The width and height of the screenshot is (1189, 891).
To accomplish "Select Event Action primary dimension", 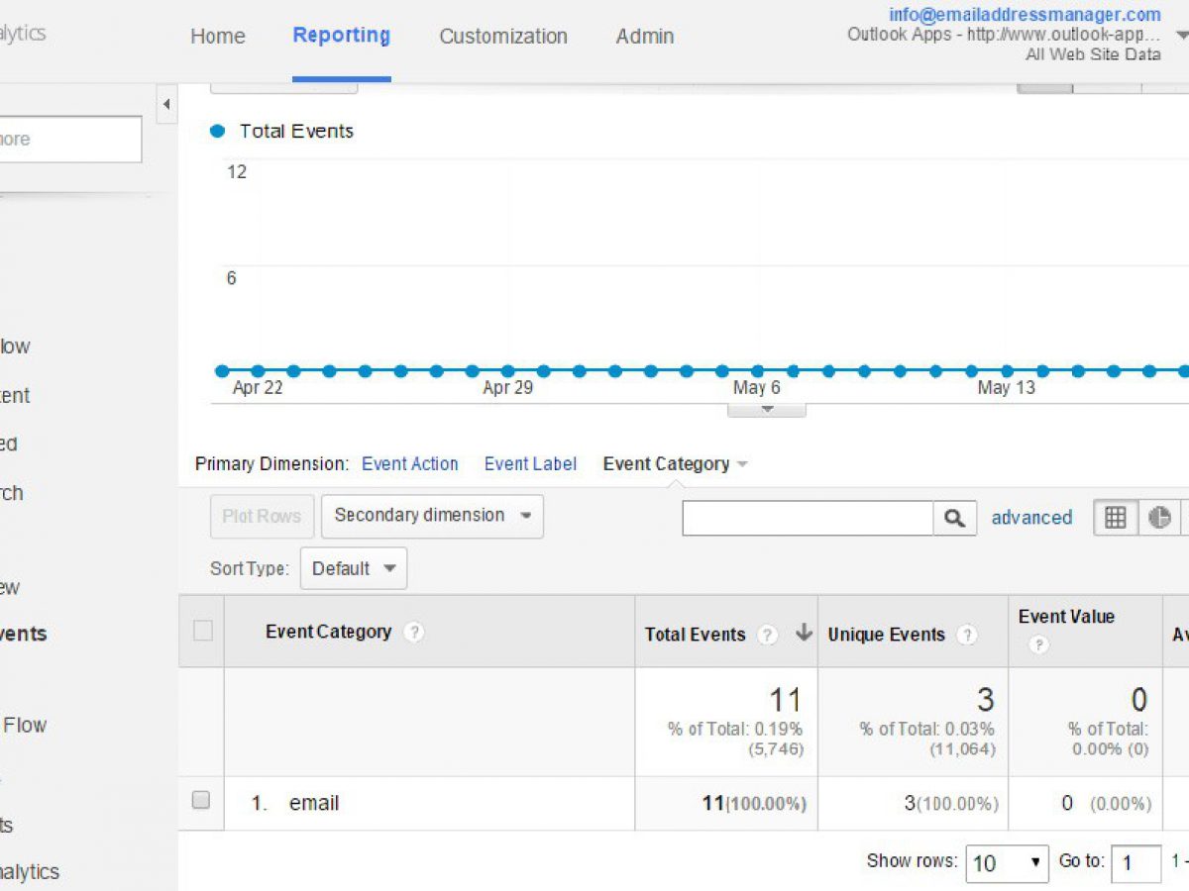I will (x=409, y=464).
